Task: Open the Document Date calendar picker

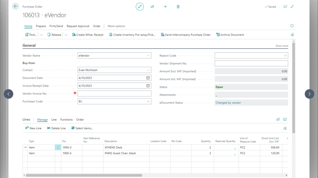Action: [148, 78]
